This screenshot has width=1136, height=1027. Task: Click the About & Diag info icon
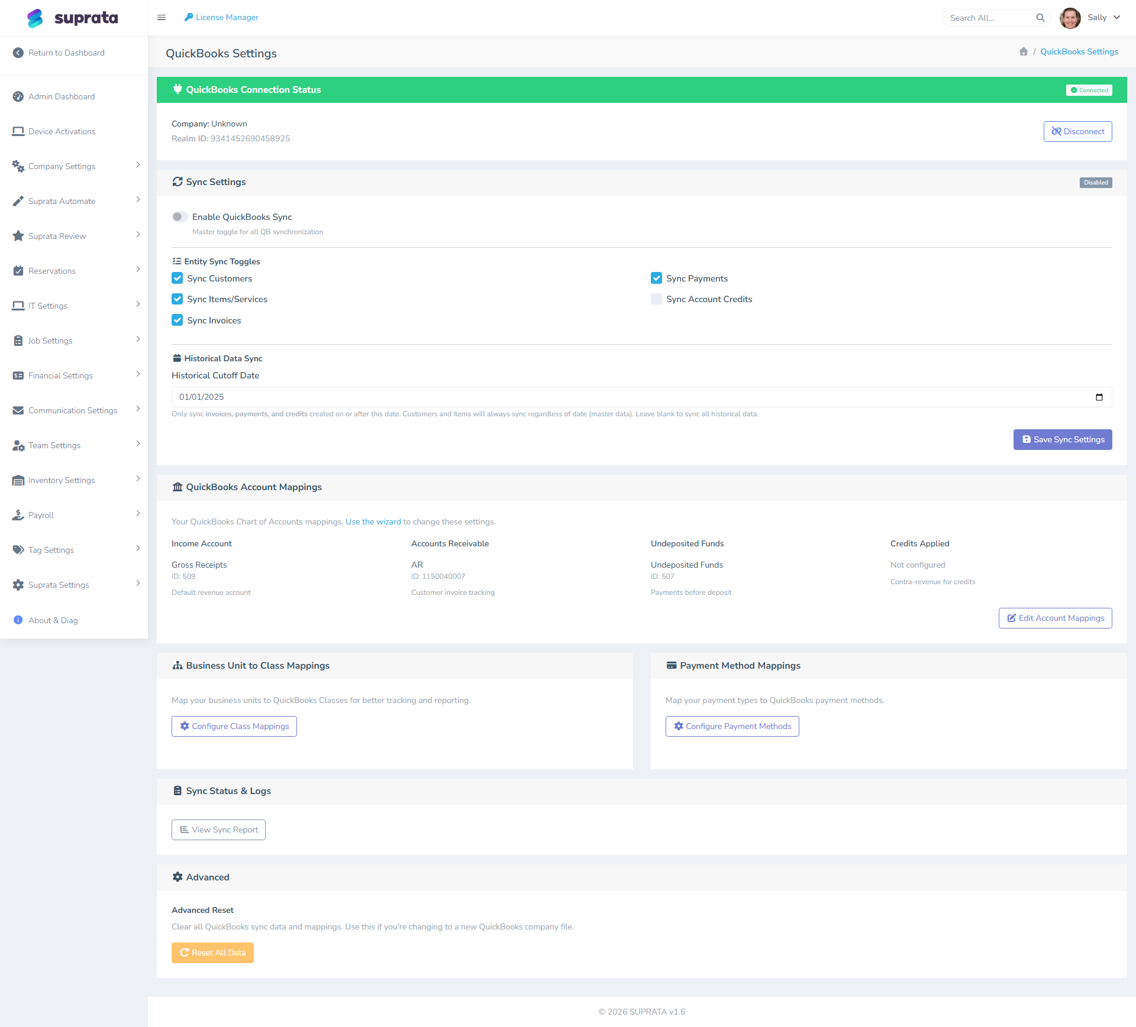pos(18,620)
